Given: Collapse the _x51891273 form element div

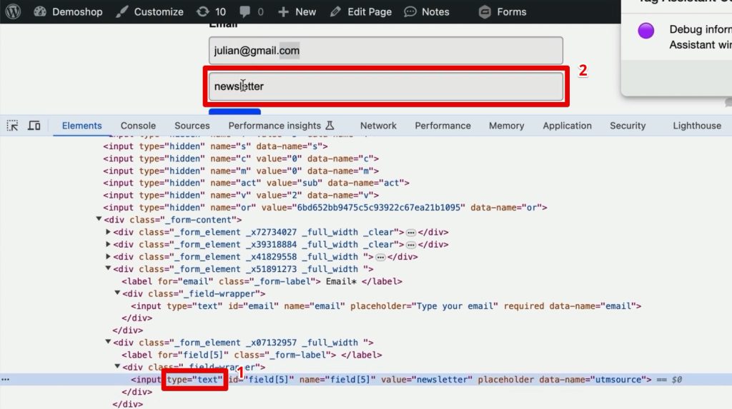Looking at the screenshot, I should pyautogui.click(x=108, y=268).
